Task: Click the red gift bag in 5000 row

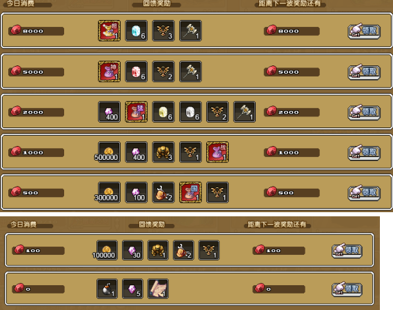Action: pos(109,72)
